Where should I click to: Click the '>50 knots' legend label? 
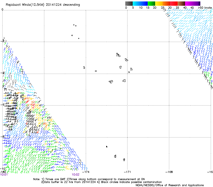coord(205,8)
